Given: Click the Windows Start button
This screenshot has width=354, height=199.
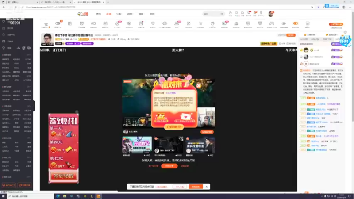Looking at the screenshot, I should (3, 196).
